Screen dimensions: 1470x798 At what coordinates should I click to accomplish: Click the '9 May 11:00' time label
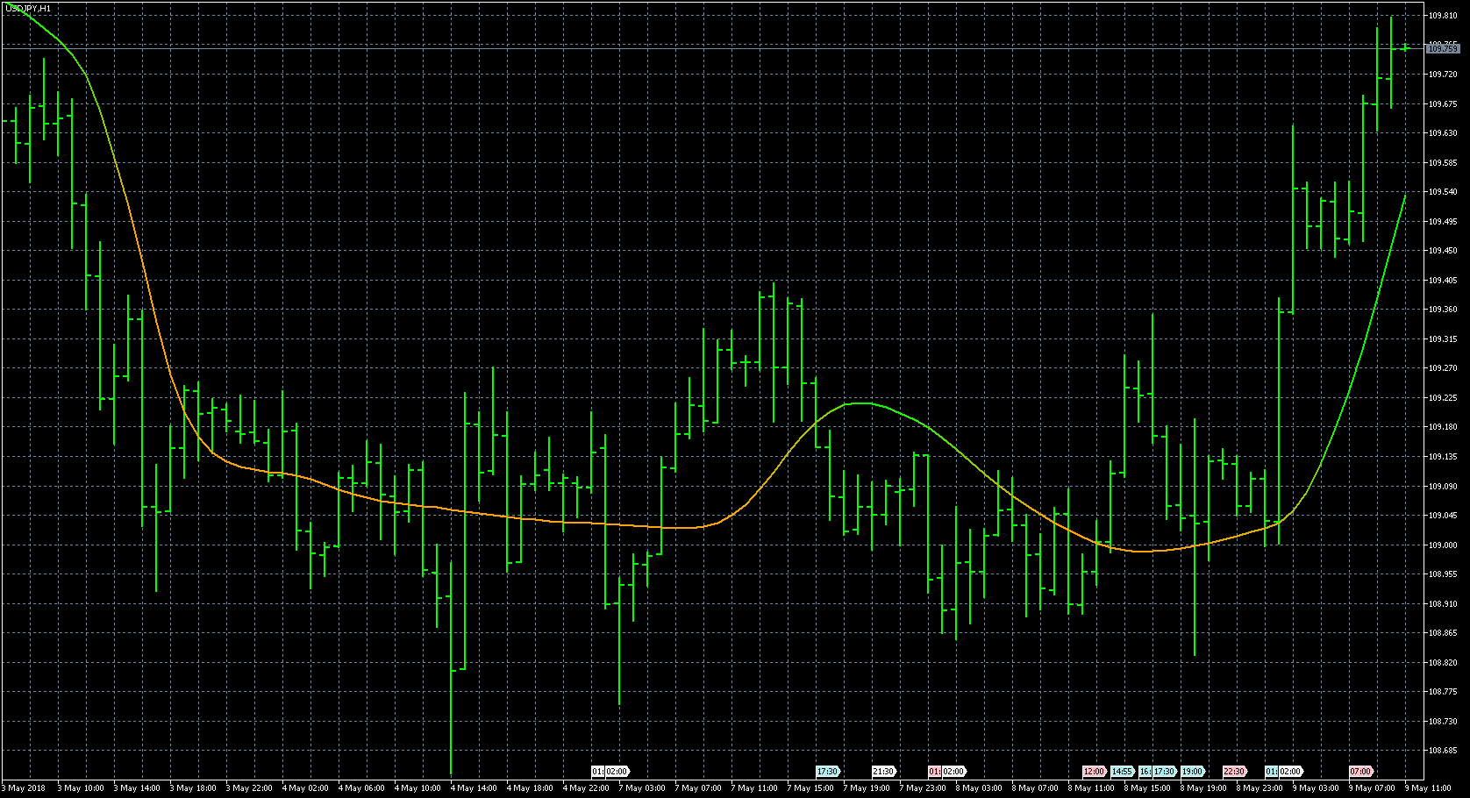pos(1428,788)
